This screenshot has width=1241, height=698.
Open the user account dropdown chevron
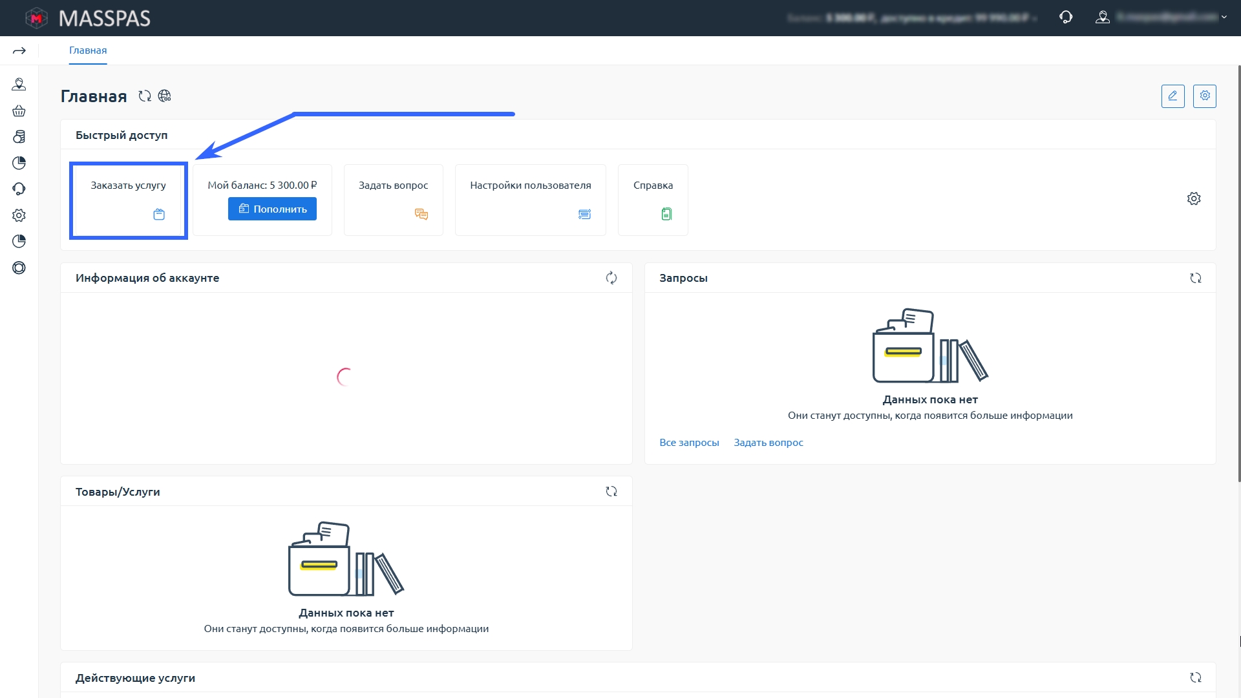click(1224, 17)
